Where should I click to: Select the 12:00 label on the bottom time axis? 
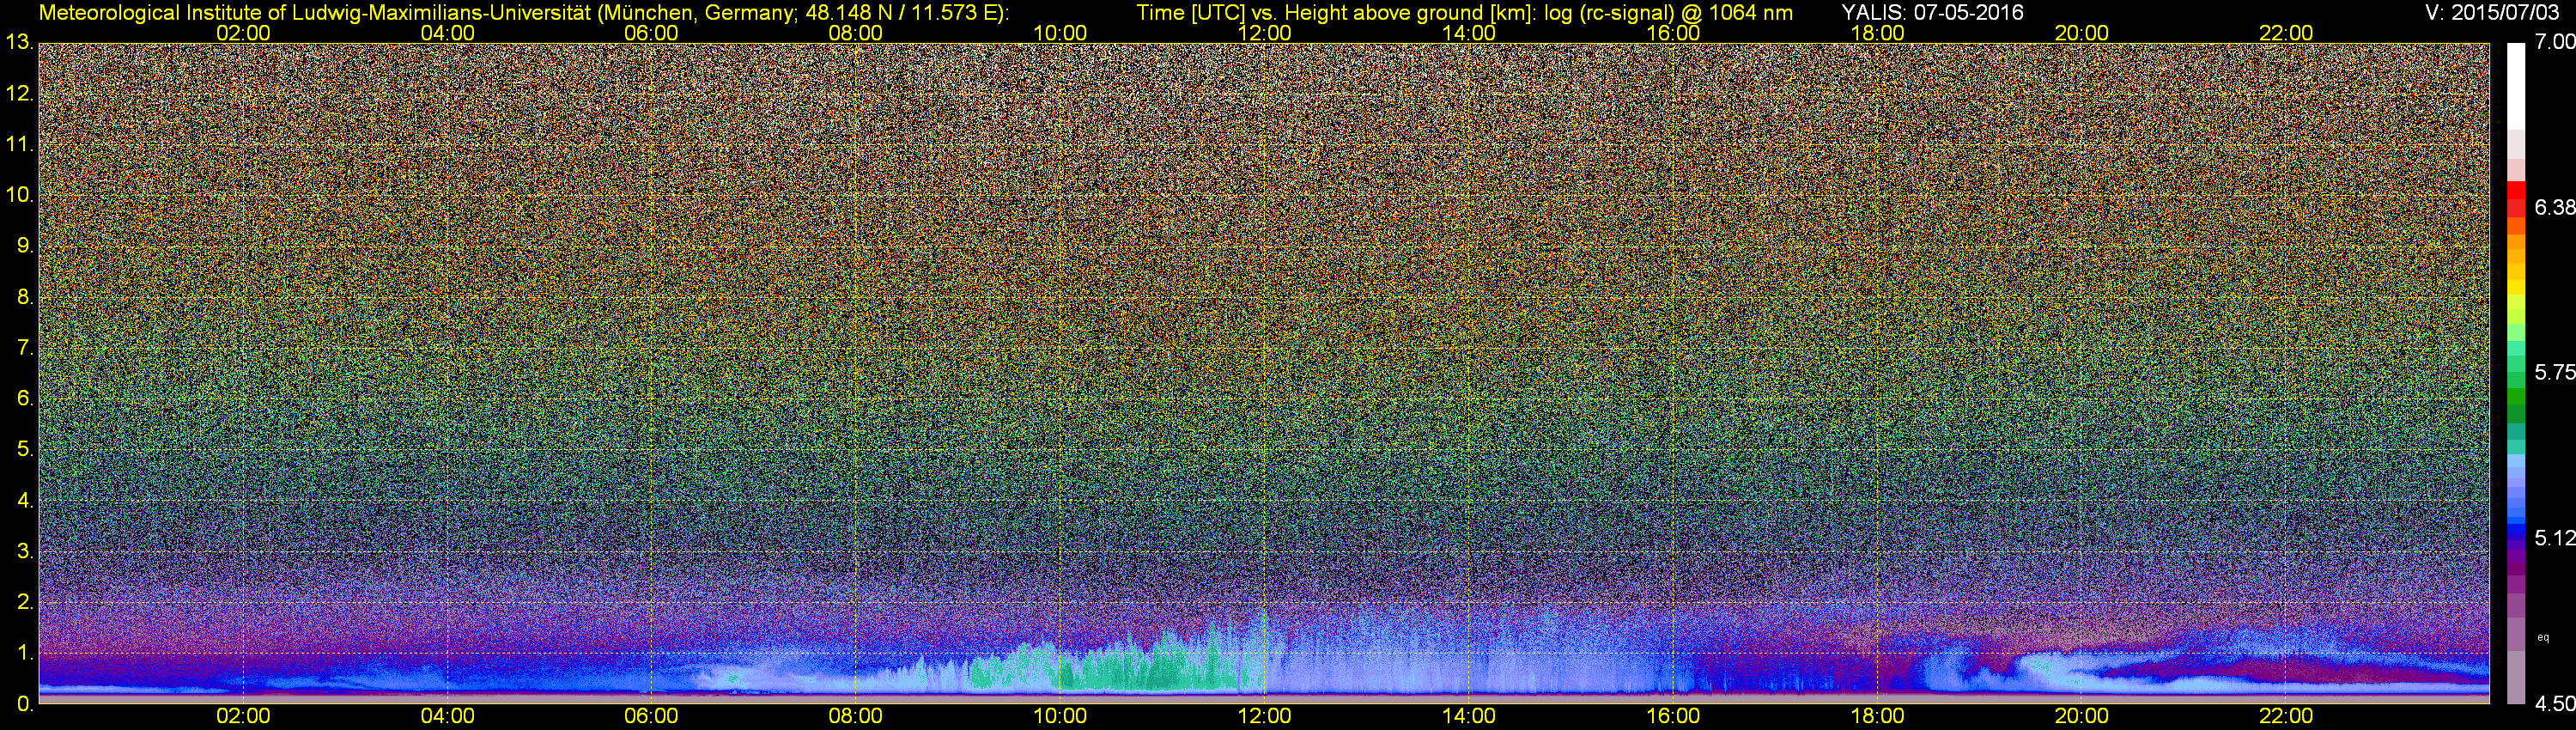pyautogui.click(x=1264, y=716)
